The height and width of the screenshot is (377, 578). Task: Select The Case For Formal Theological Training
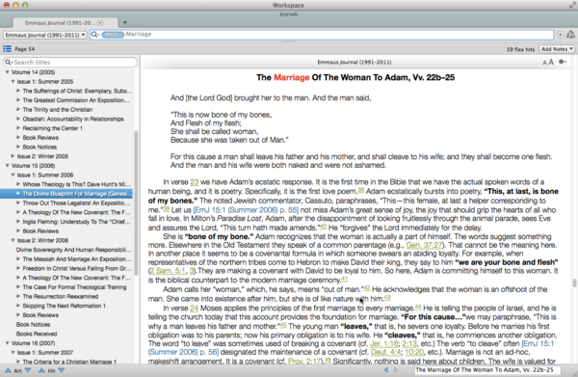pyautogui.click(x=74, y=287)
